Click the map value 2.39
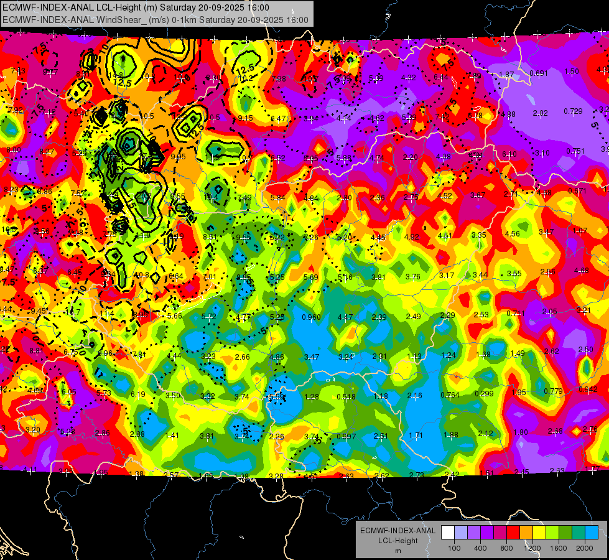This screenshot has height=560, width=609. [379, 317]
